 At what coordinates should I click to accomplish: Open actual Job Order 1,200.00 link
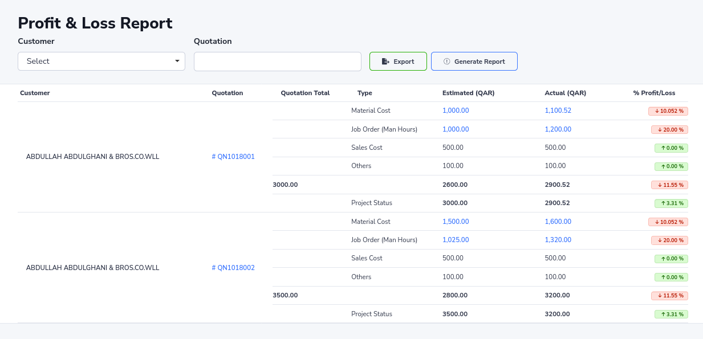558,129
